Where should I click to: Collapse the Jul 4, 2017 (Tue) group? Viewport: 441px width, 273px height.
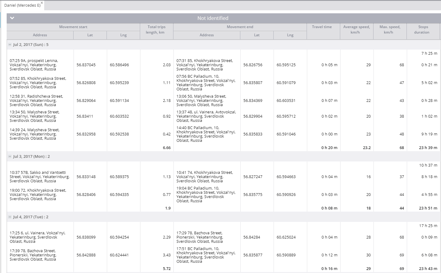(10, 217)
